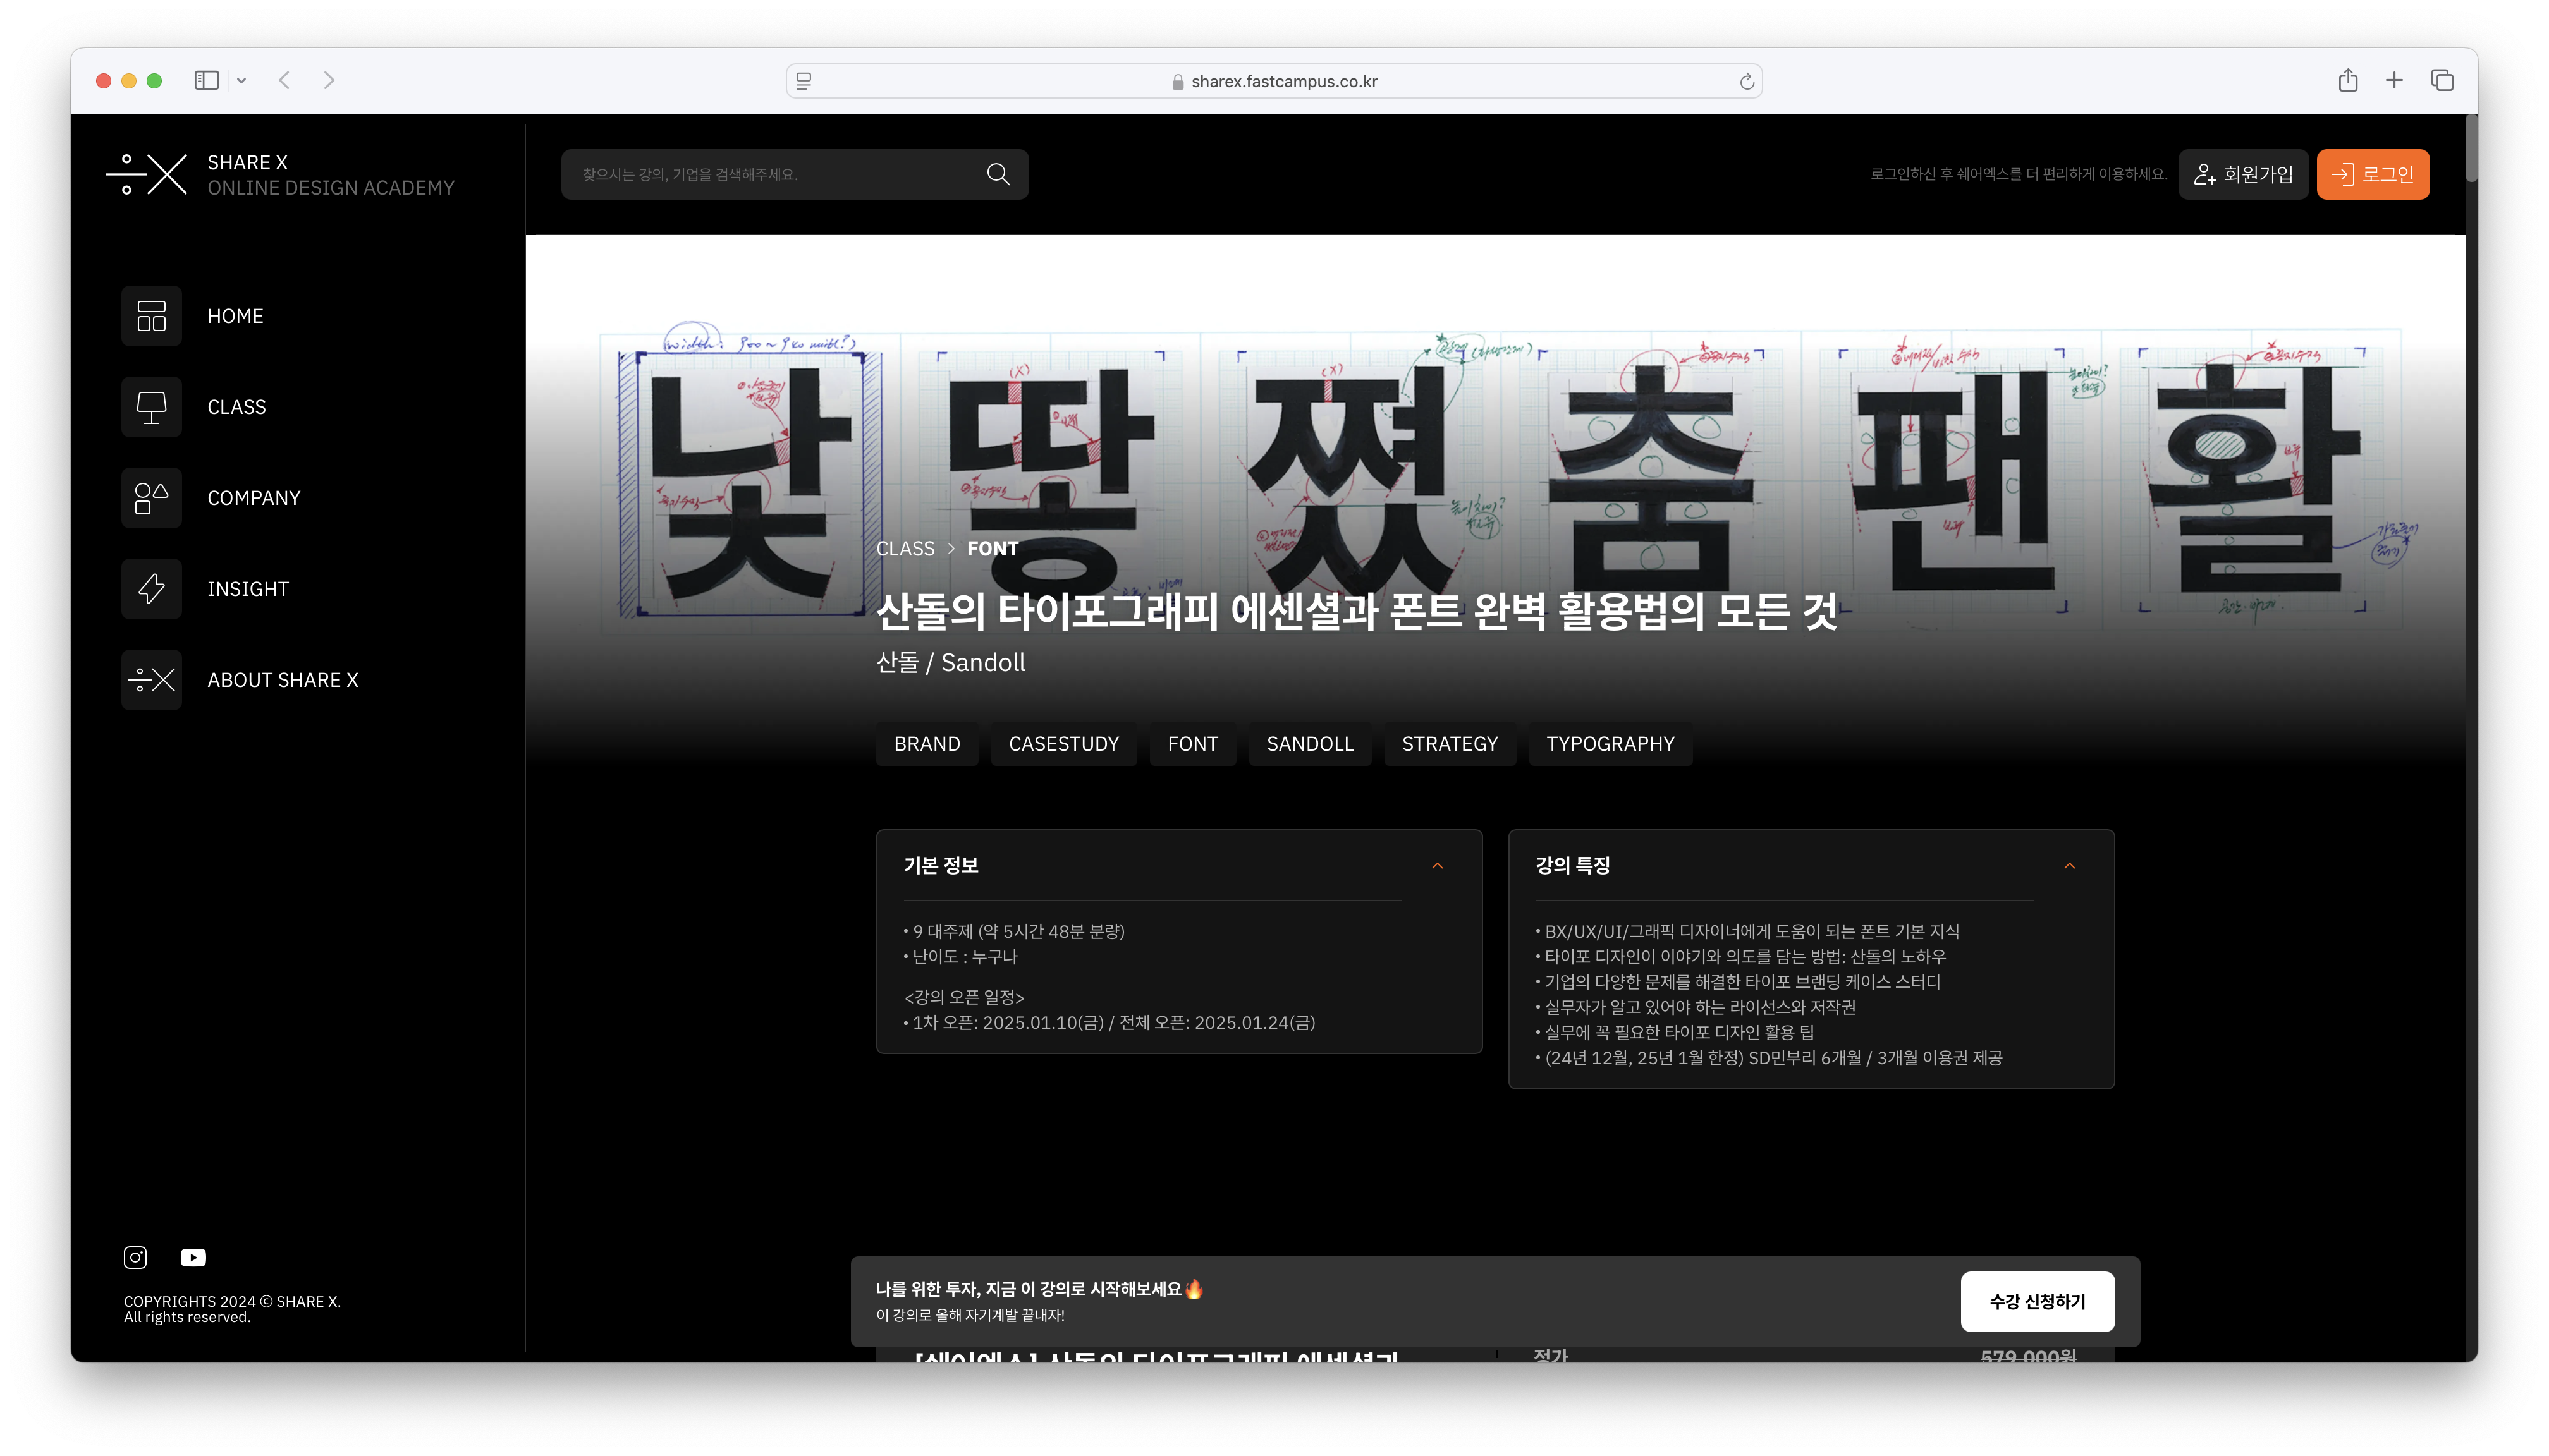The width and height of the screenshot is (2549, 1456).
Task: Click the '나를 위한 투자' banner heading
Action: (1039, 1289)
